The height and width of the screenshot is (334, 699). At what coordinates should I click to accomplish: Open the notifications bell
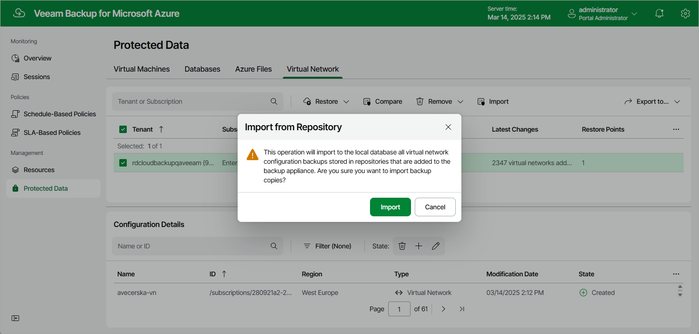click(659, 13)
